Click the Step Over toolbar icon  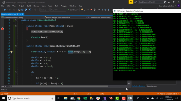[105, 10]
